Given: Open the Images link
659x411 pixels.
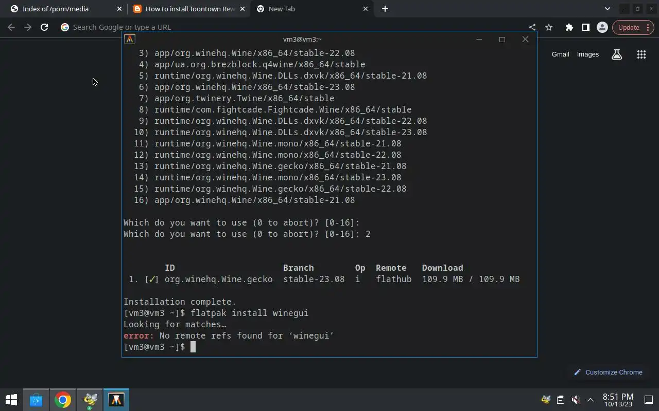Looking at the screenshot, I should (588, 54).
